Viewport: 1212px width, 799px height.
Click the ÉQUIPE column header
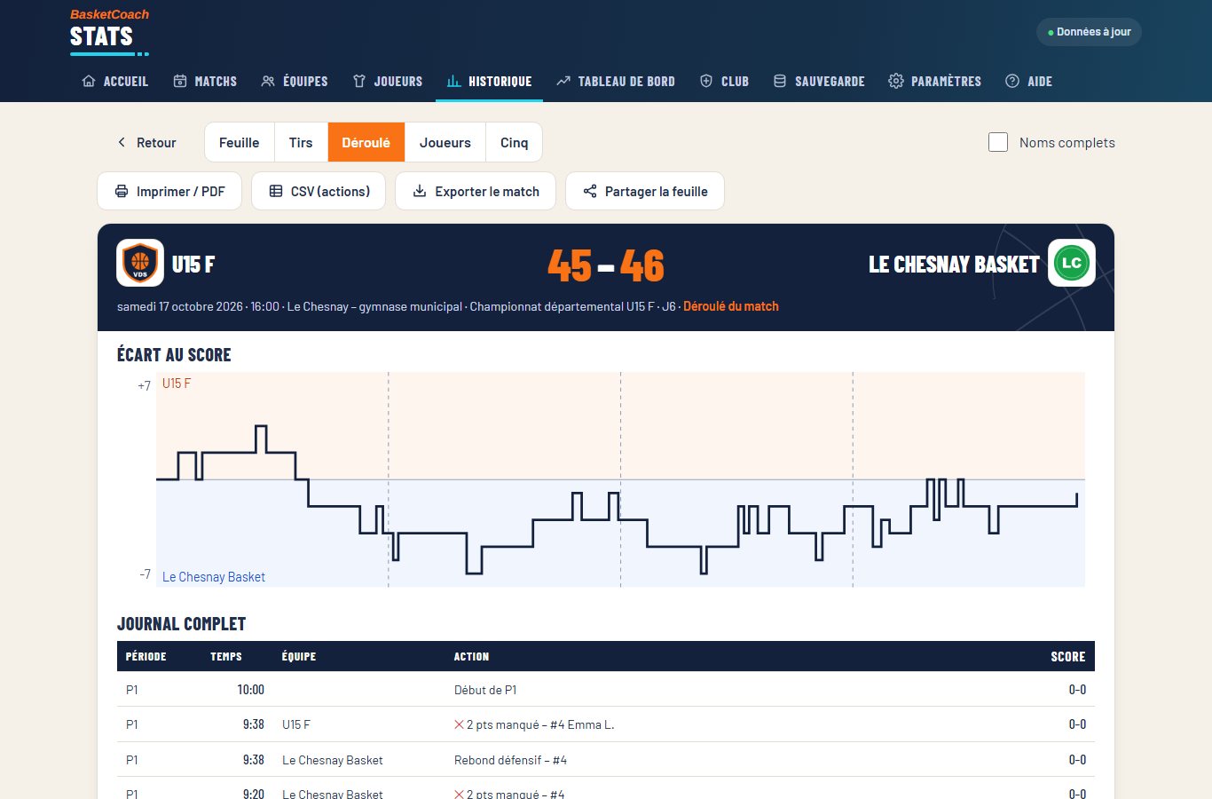[x=299, y=656]
